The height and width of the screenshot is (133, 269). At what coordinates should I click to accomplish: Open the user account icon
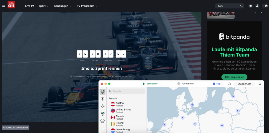(257, 6)
